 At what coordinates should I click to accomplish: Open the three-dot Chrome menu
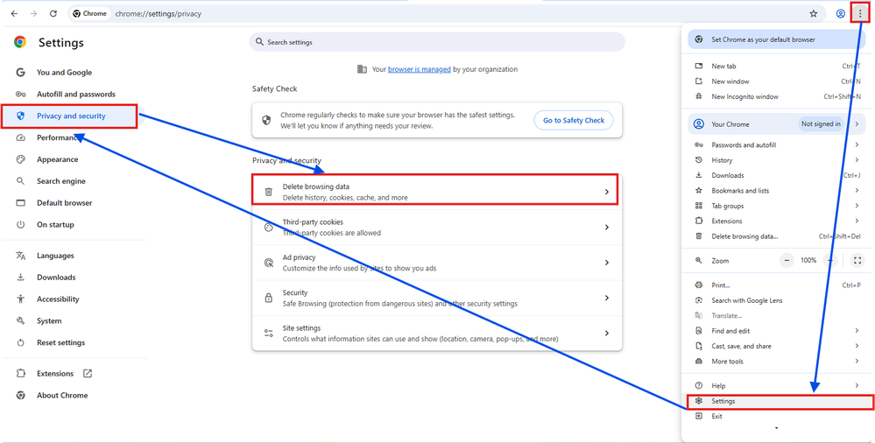click(860, 14)
